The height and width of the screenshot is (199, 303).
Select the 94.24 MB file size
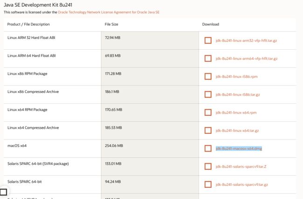pos(113,182)
